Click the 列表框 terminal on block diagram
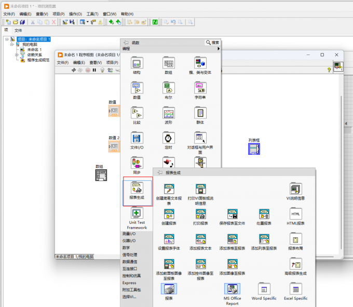The image size is (353, 307). (254, 149)
